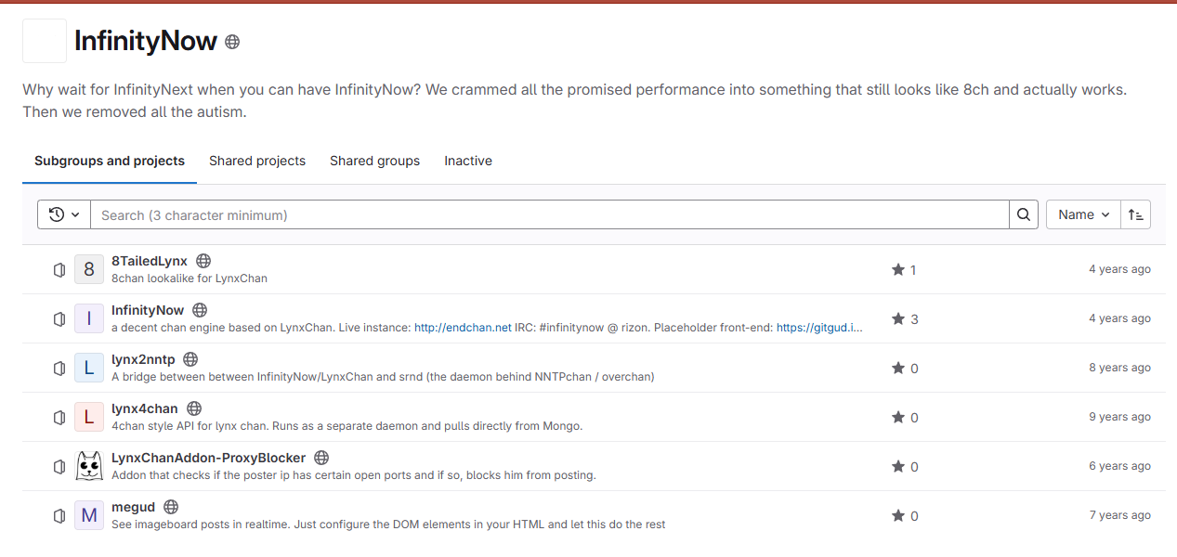Image resolution: width=1177 pixels, height=557 pixels.
Task: Click the project type icon beside megud
Action: (59, 515)
